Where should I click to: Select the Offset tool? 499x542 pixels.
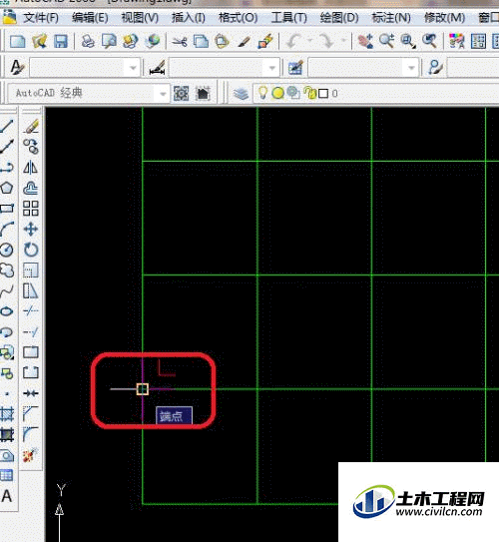click(x=31, y=188)
